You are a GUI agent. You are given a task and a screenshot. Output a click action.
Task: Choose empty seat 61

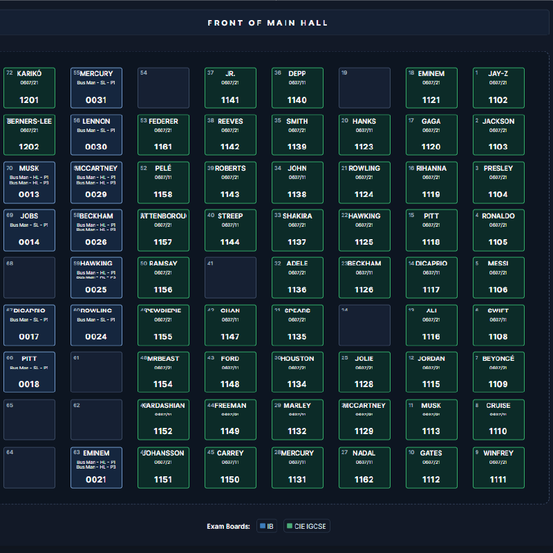96,372
